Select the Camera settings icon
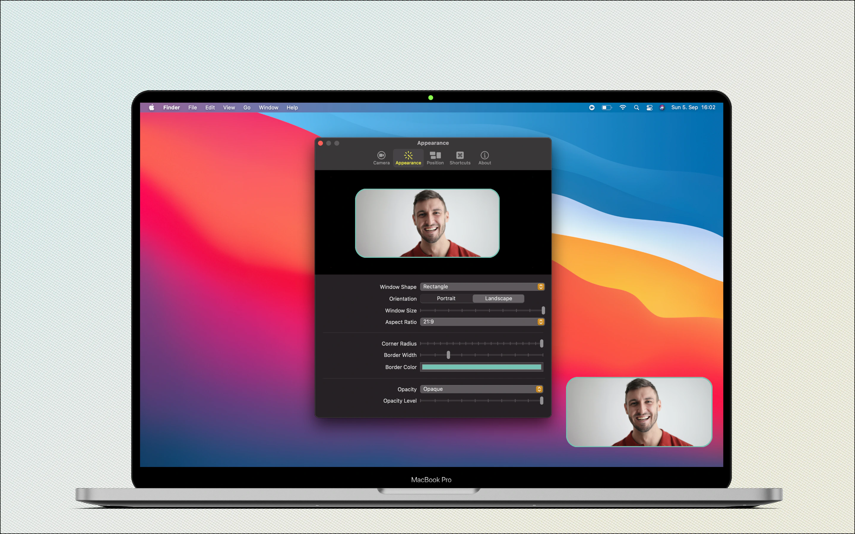Image resolution: width=855 pixels, height=534 pixels. pos(381,158)
